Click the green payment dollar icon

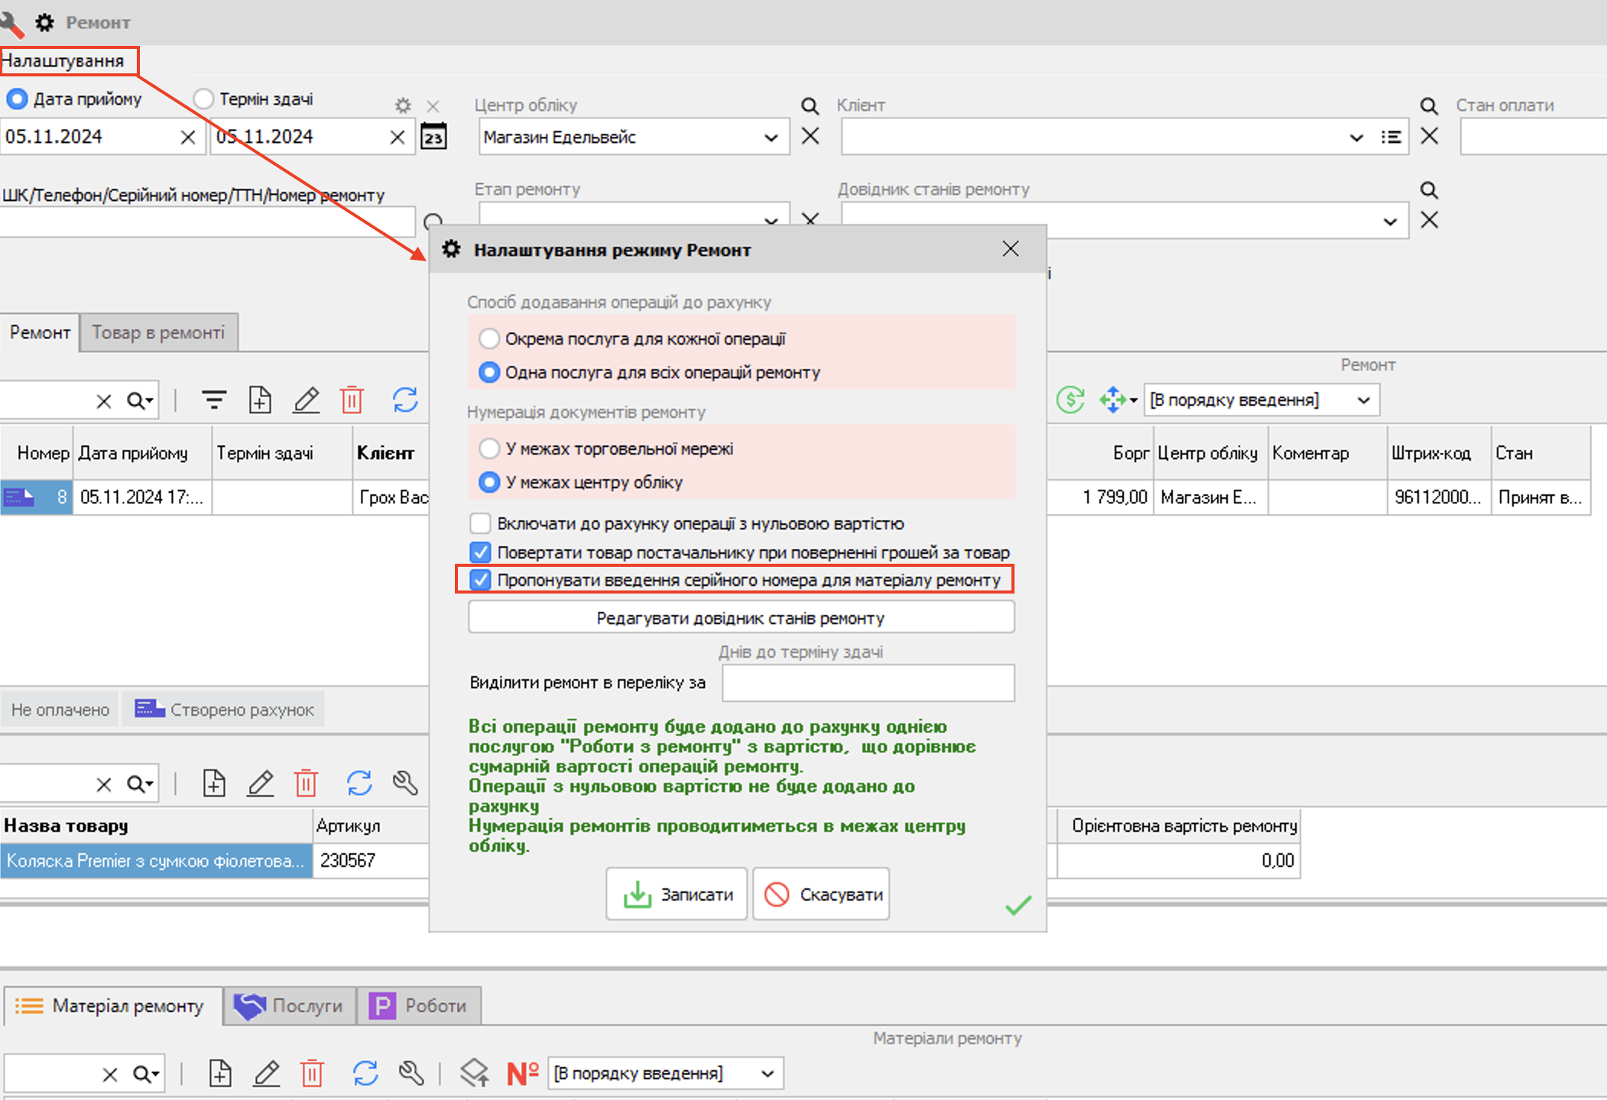coord(1070,400)
